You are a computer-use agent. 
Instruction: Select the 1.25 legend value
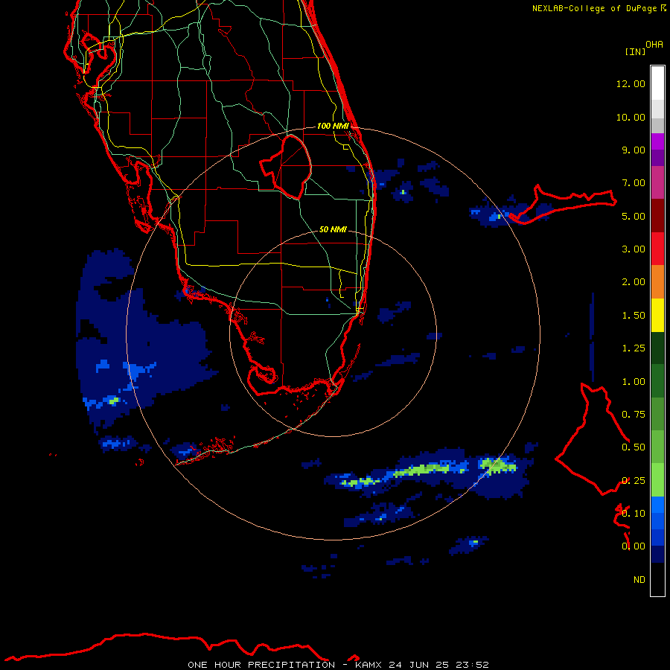pyautogui.click(x=634, y=348)
